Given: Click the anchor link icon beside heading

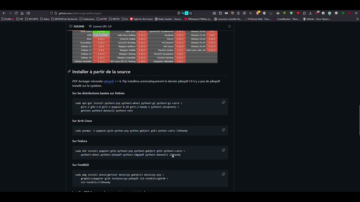Looking at the screenshot, I should pyautogui.click(x=69, y=72).
